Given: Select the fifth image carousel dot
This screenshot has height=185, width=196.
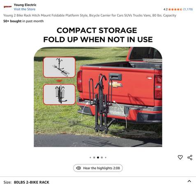Looking at the screenshot, I should [106, 157].
